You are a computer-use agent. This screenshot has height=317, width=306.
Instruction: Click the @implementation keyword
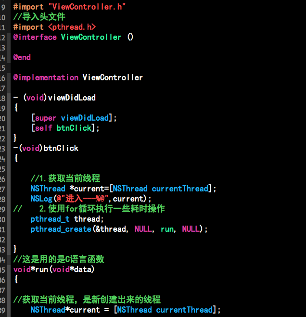[46, 77]
